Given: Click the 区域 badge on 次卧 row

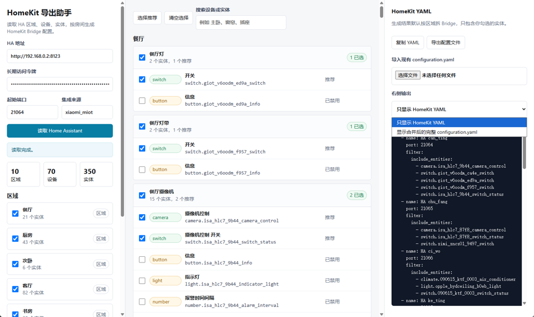Looking at the screenshot, I should click(101, 264).
